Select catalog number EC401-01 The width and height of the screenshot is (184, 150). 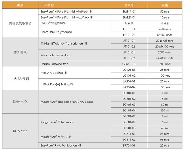coord(129,93)
